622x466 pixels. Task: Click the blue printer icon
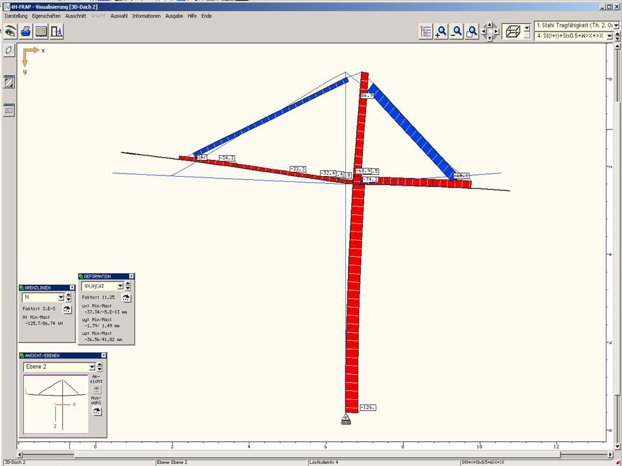26,30
